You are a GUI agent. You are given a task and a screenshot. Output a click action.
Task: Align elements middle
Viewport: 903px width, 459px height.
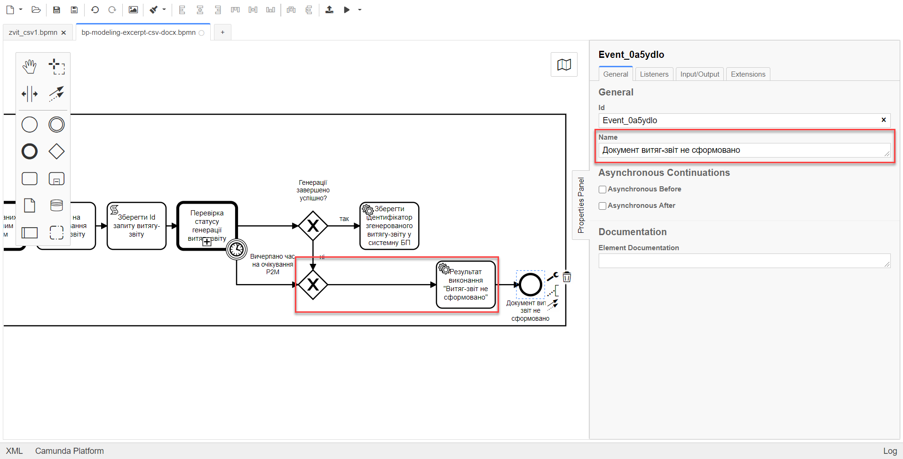[253, 9]
